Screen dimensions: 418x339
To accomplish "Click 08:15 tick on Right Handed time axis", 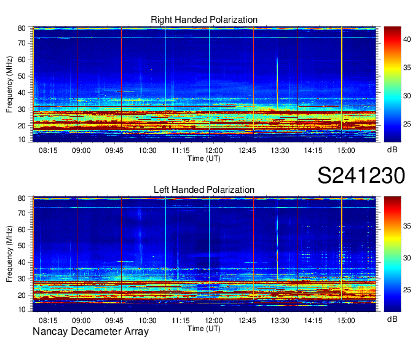I will pyautogui.click(x=48, y=150).
